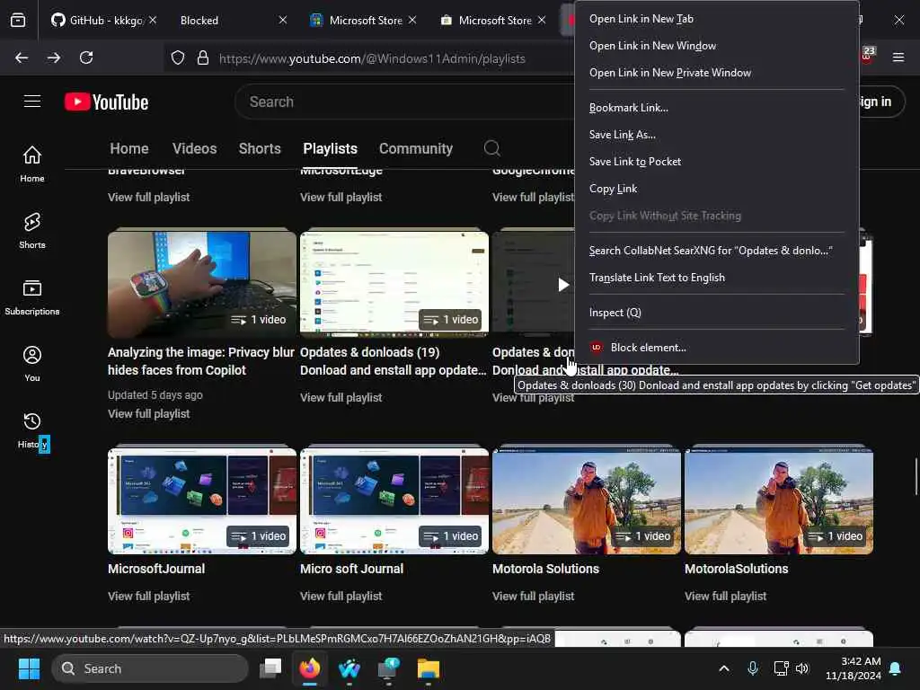The image size is (920, 690).
Task: Choose Open Link in New Window
Action: click(x=717, y=46)
